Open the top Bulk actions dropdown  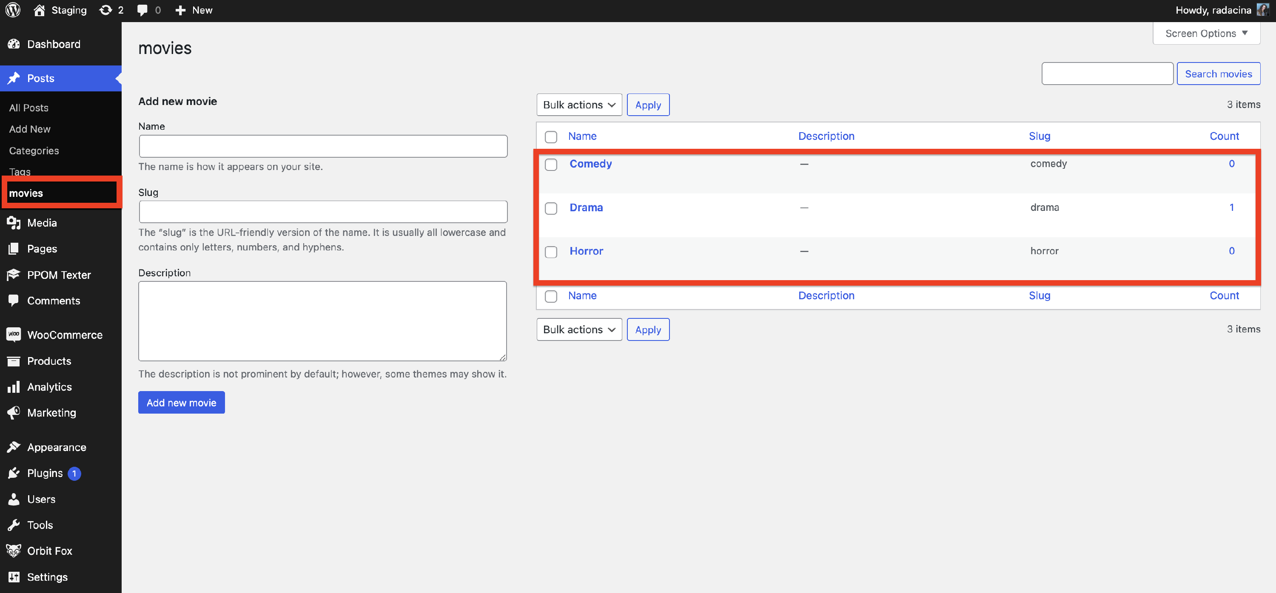pyautogui.click(x=578, y=105)
